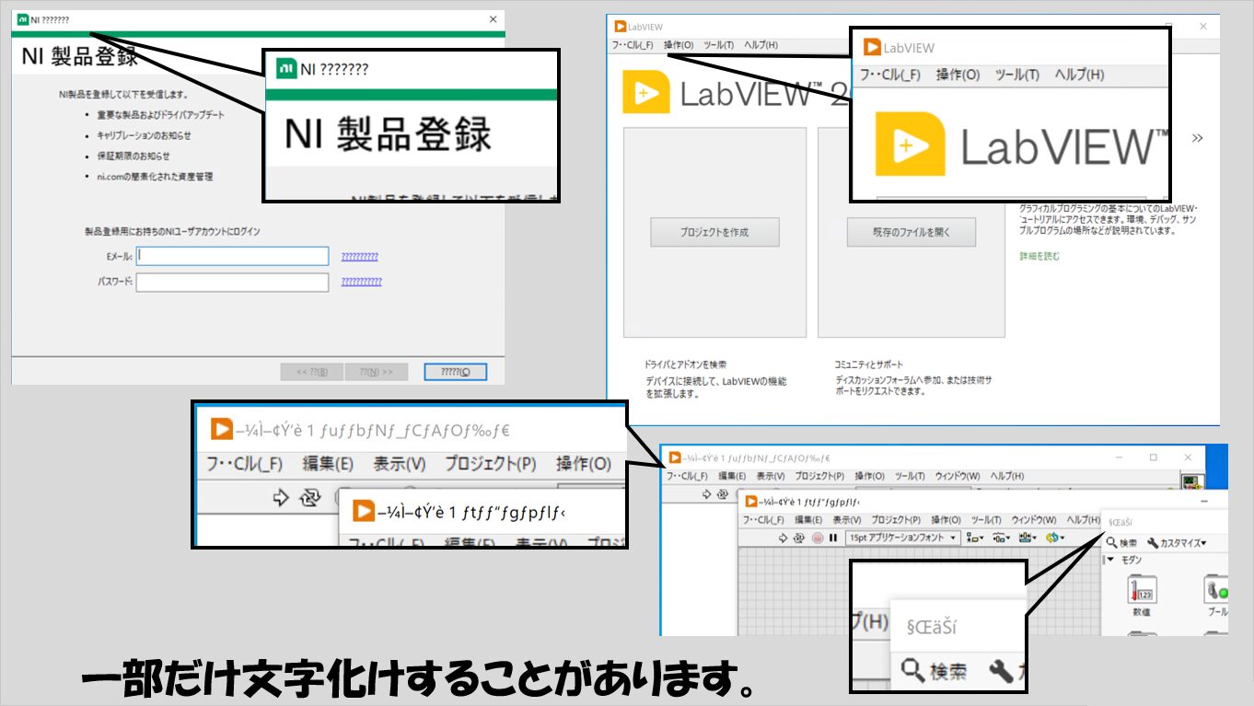Follow the green 詳細を読む link

pyautogui.click(x=1039, y=256)
